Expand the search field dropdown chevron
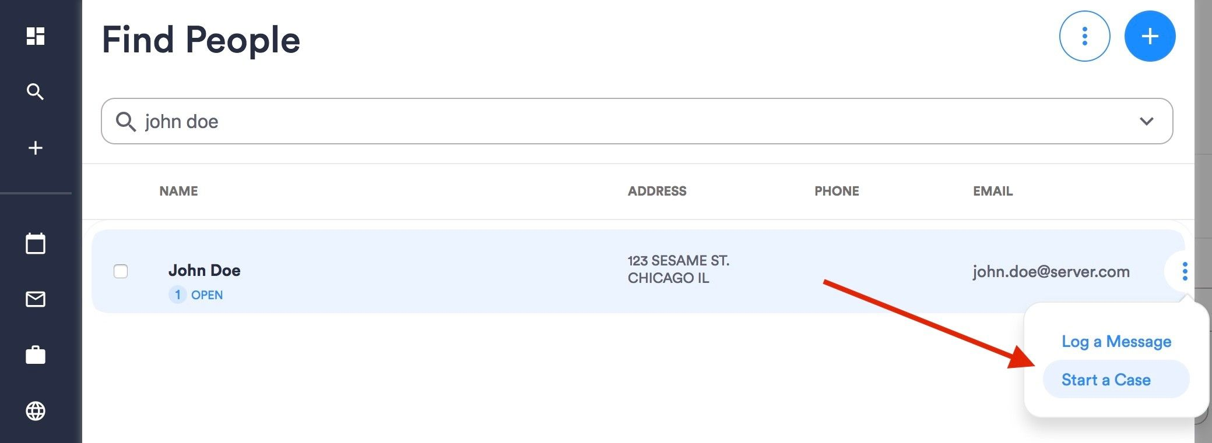This screenshot has height=443, width=1212. pyautogui.click(x=1146, y=121)
